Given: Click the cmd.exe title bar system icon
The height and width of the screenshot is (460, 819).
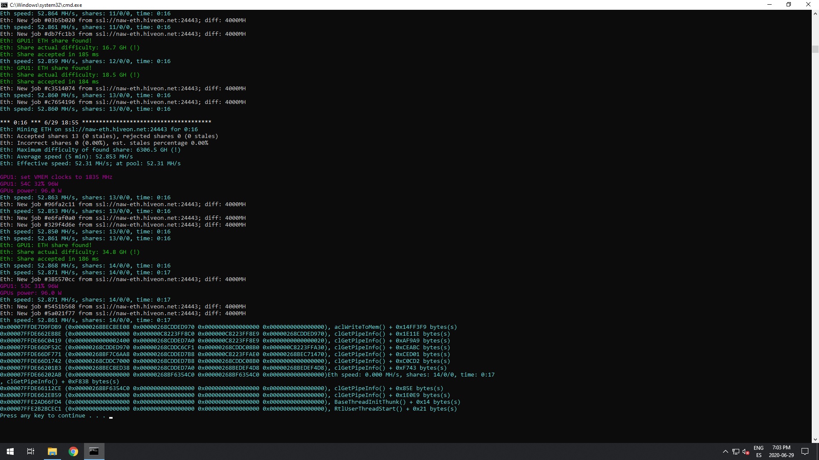Looking at the screenshot, I should point(4,5).
